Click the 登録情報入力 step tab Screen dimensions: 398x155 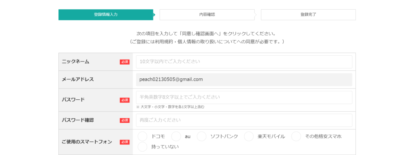point(106,15)
